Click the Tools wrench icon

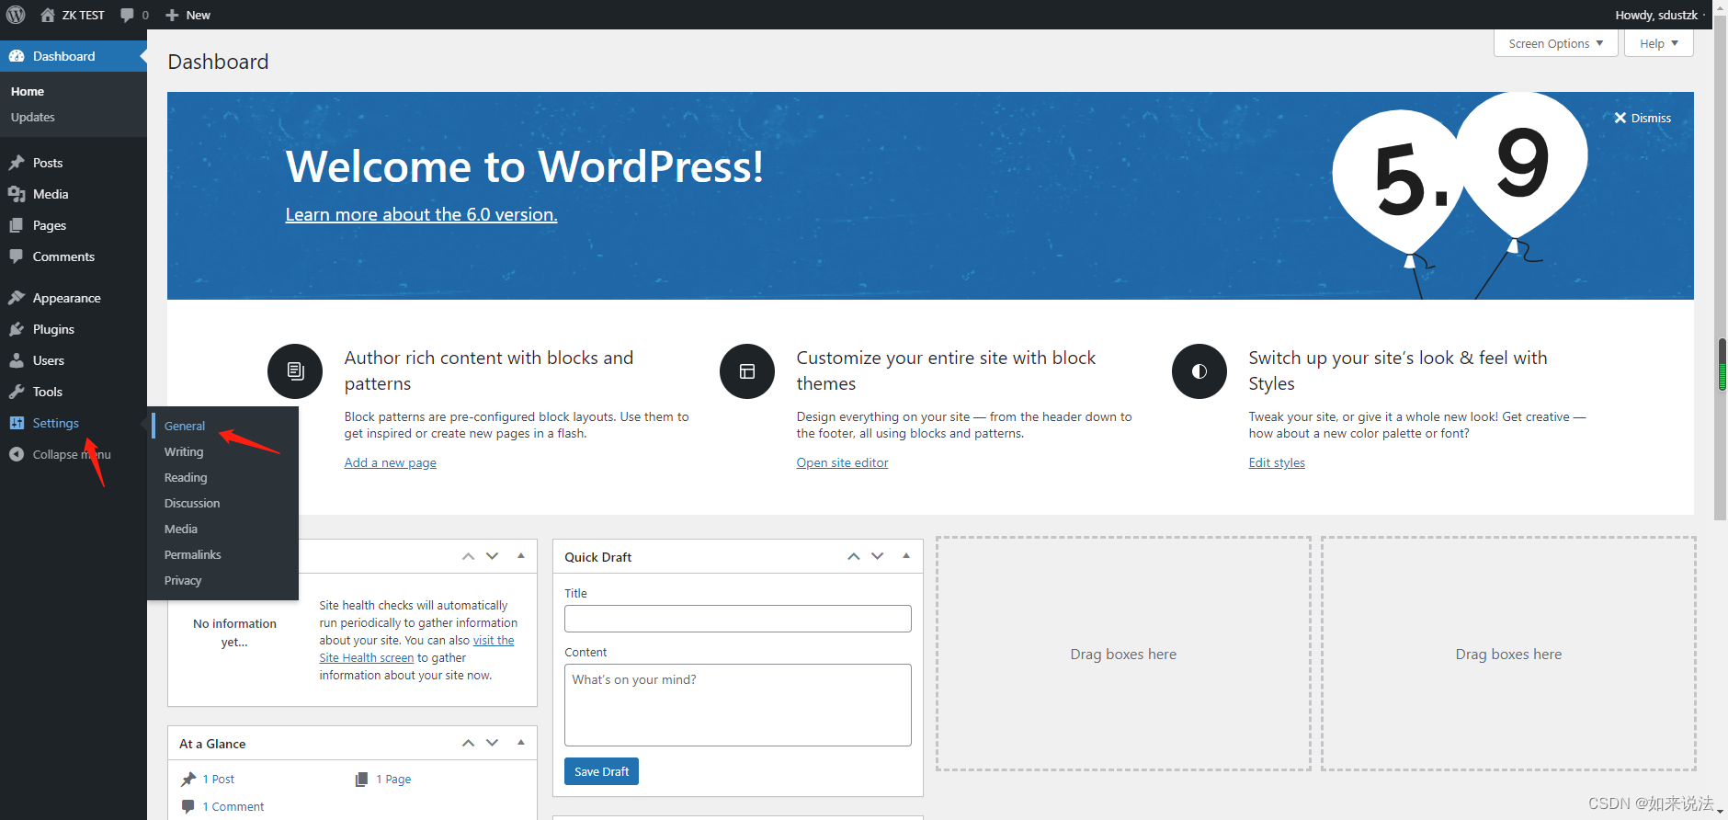[17, 392]
